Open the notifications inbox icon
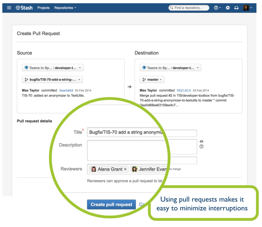The image size is (262, 227). tap(236, 8)
